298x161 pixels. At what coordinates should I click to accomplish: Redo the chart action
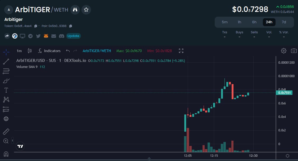click(75, 51)
